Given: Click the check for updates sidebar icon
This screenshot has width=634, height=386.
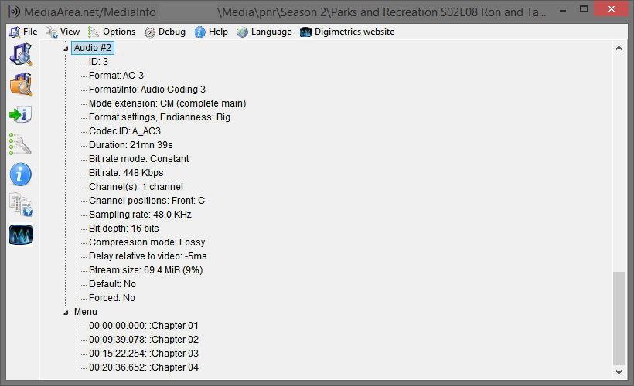Looking at the screenshot, I should (x=21, y=205).
